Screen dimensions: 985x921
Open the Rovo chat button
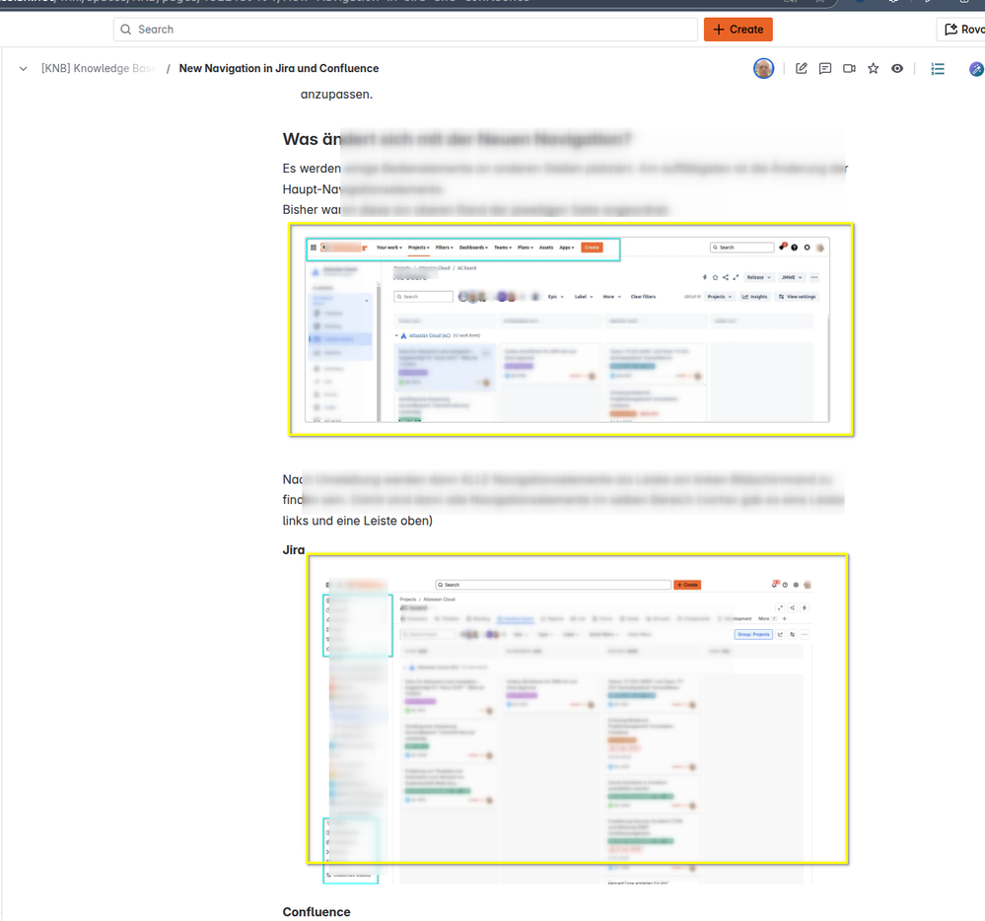[962, 30]
